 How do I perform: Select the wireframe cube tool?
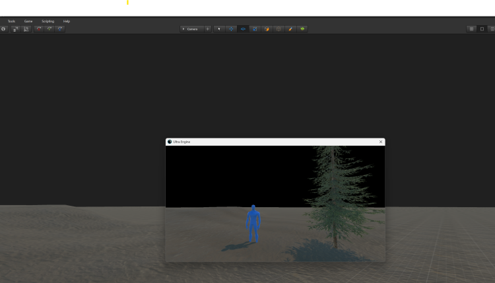(x=279, y=29)
